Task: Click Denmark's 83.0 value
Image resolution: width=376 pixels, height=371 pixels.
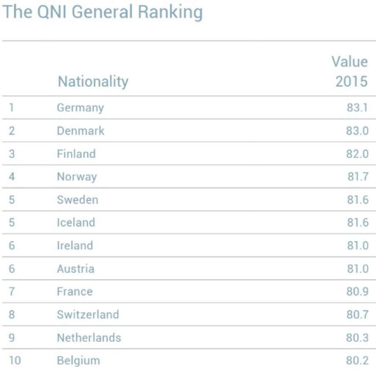Action: pyautogui.click(x=357, y=131)
